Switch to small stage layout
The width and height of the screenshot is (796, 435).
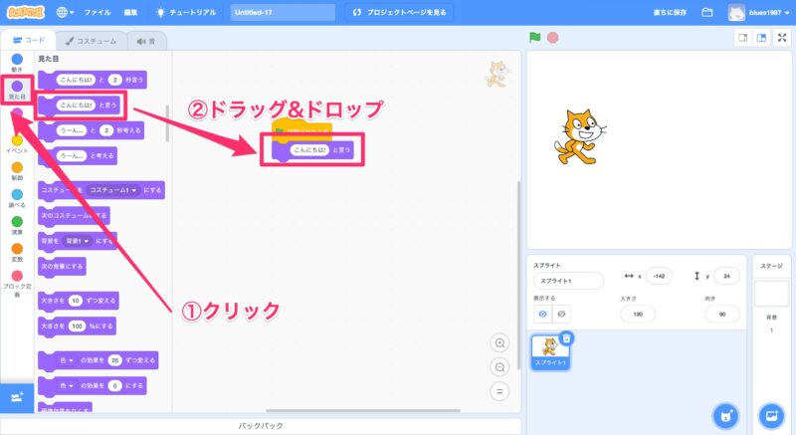[x=742, y=38]
